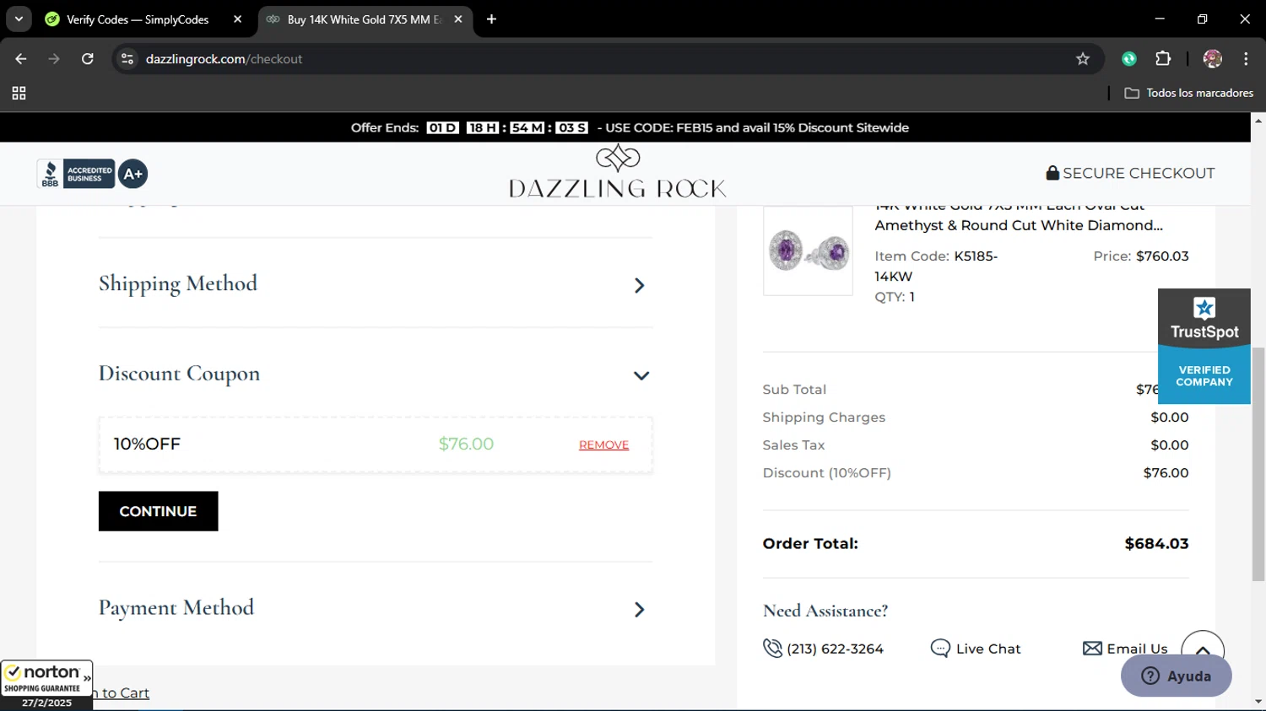The width and height of the screenshot is (1266, 711).
Task: Collapse the Discount Coupon section
Action: [x=376, y=374]
